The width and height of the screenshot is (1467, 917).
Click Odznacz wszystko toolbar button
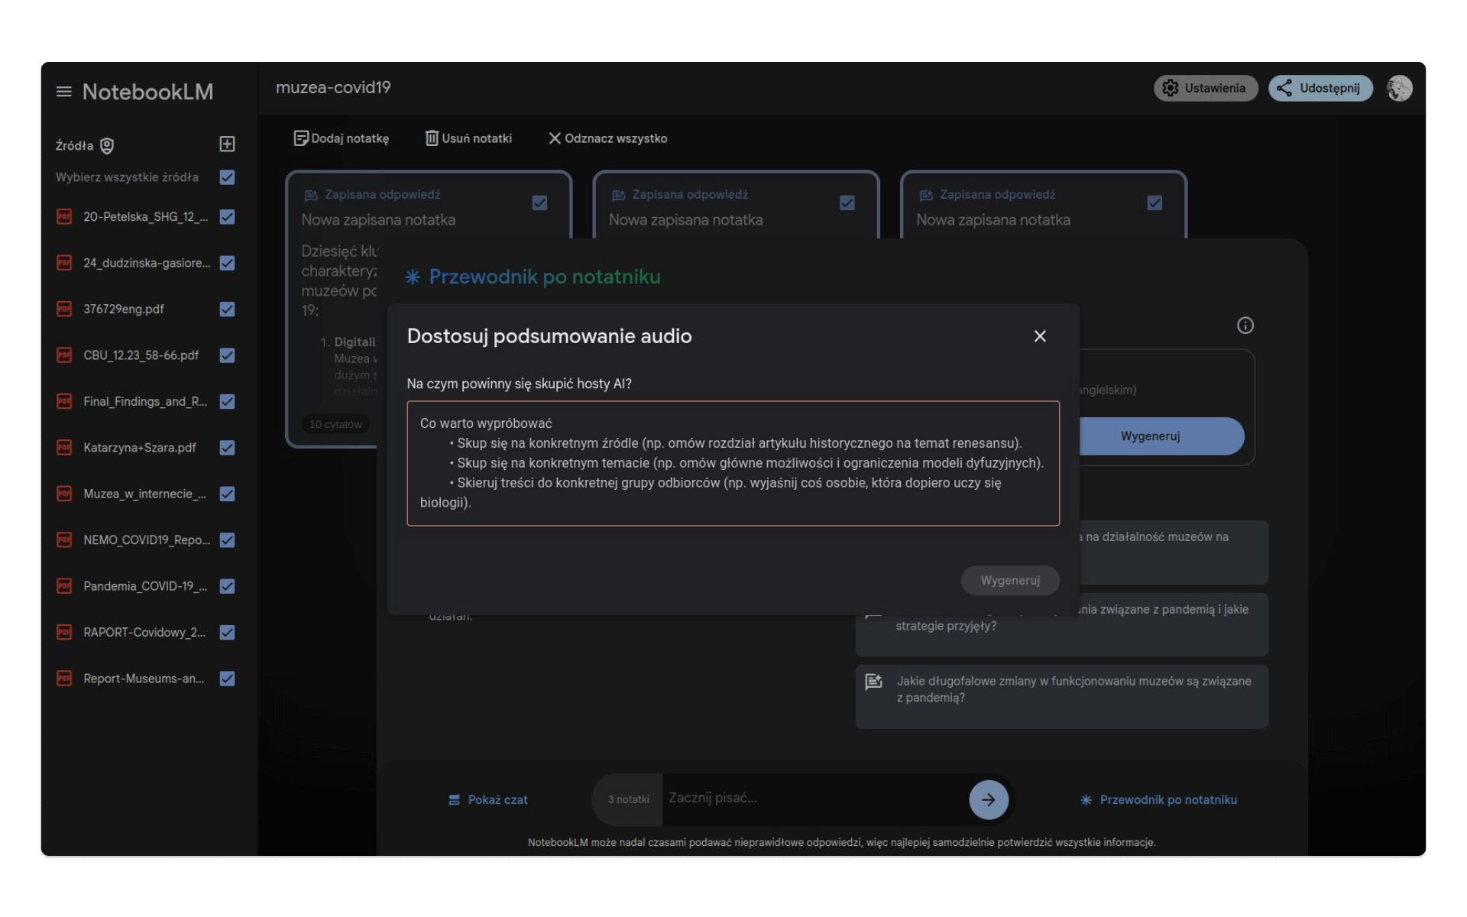point(607,138)
